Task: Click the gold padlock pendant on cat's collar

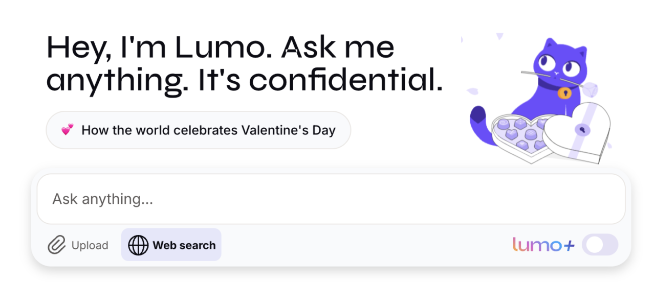Action: pyautogui.click(x=564, y=92)
